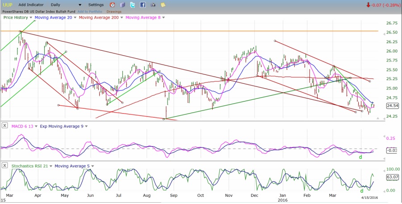The image size is (402, 204).
Task: Click the UUP ticker symbol
Action: (7, 4)
